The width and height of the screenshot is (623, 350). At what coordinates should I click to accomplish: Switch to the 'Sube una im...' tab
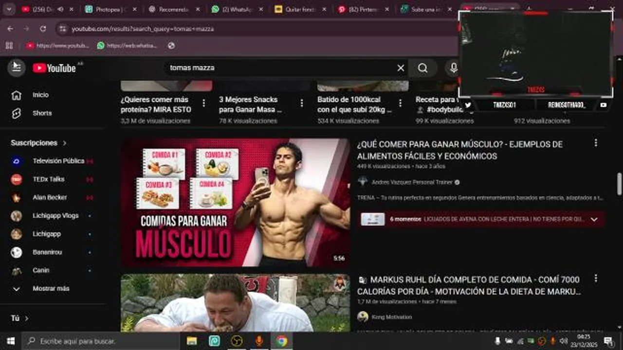pos(427,9)
